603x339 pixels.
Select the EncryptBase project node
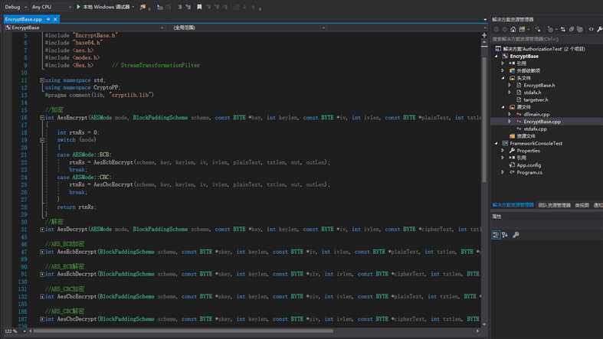[524, 56]
